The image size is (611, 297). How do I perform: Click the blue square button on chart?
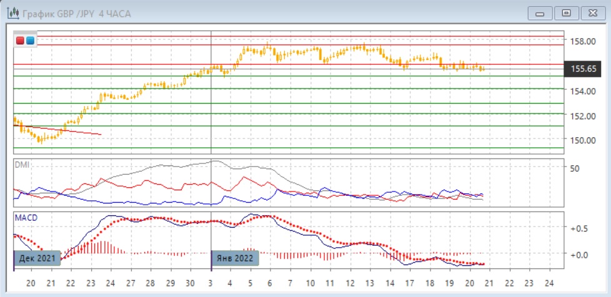(x=30, y=41)
